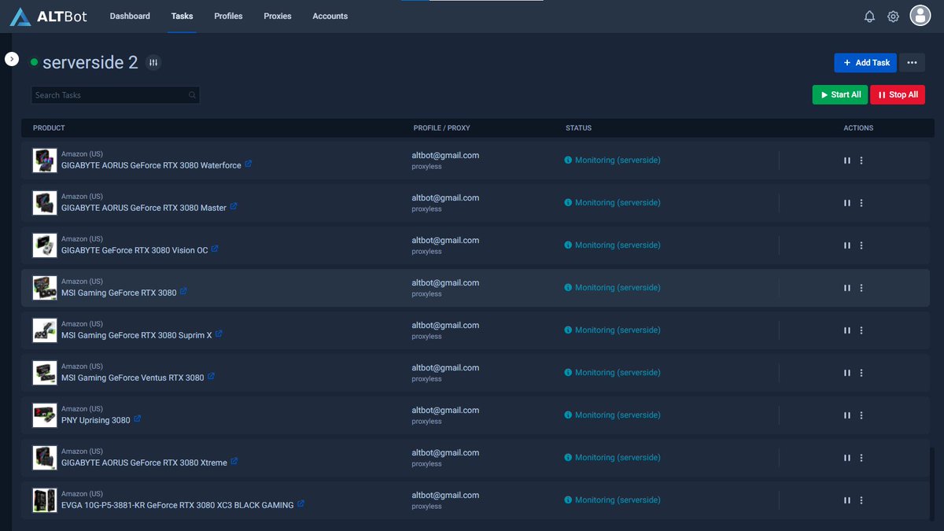This screenshot has height=531, width=944.
Task: Open external link for RTX 3080 Vision OC
Action: (215, 249)
